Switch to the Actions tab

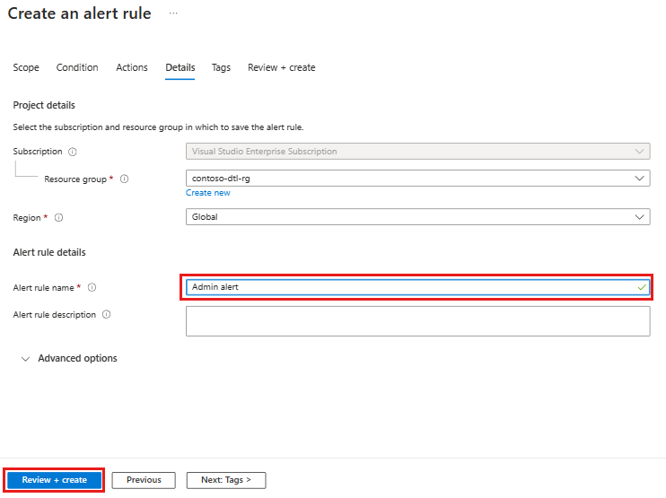pos(132,67)
